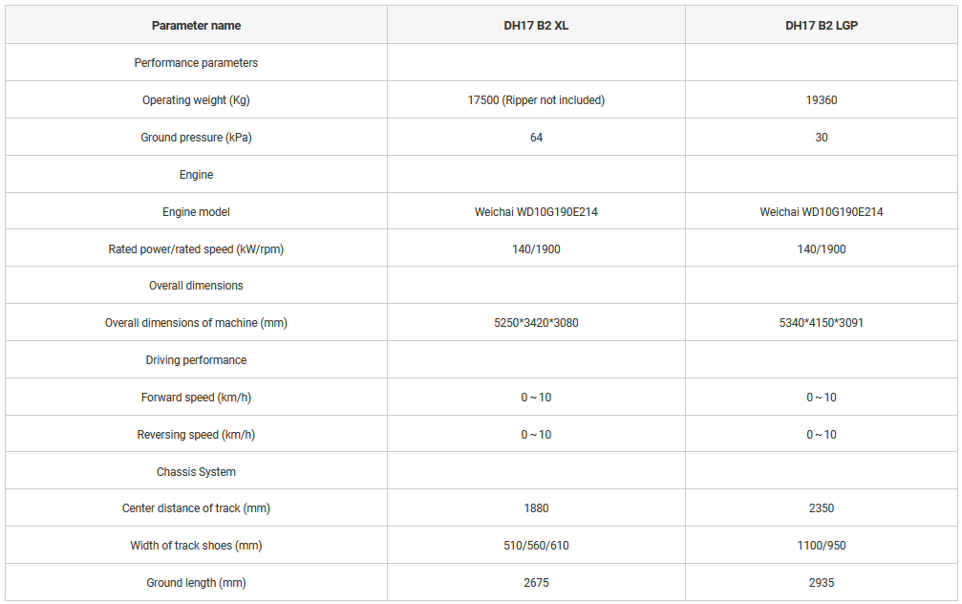Screen dimensions: 962x604
Task: Select the "17500 (Ripper not included)" cell
Action: [x=536, y=100]
